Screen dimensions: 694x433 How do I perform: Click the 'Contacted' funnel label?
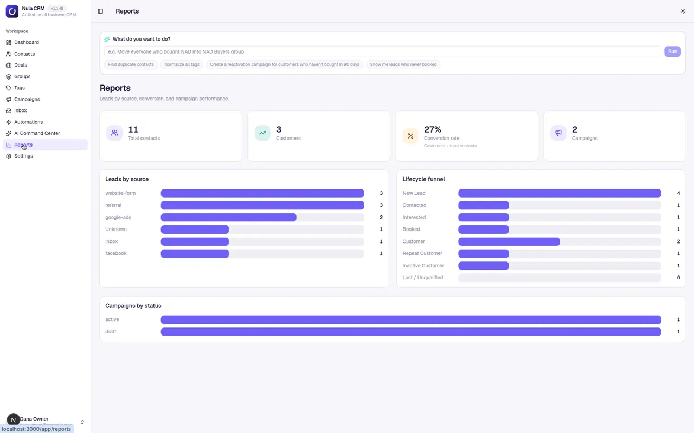pyautogui.click(x=415, y=205)
